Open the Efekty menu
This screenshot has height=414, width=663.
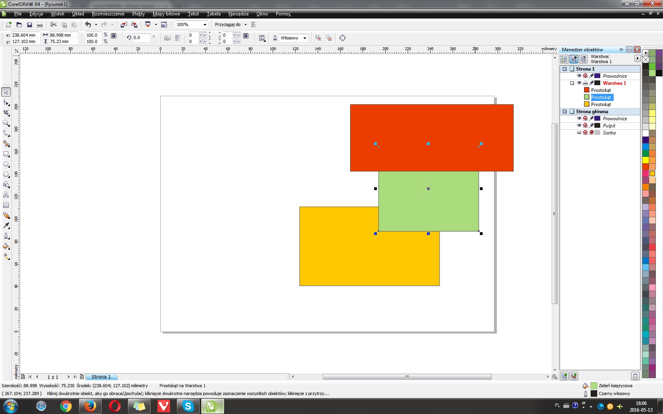[x=138, y=14]
